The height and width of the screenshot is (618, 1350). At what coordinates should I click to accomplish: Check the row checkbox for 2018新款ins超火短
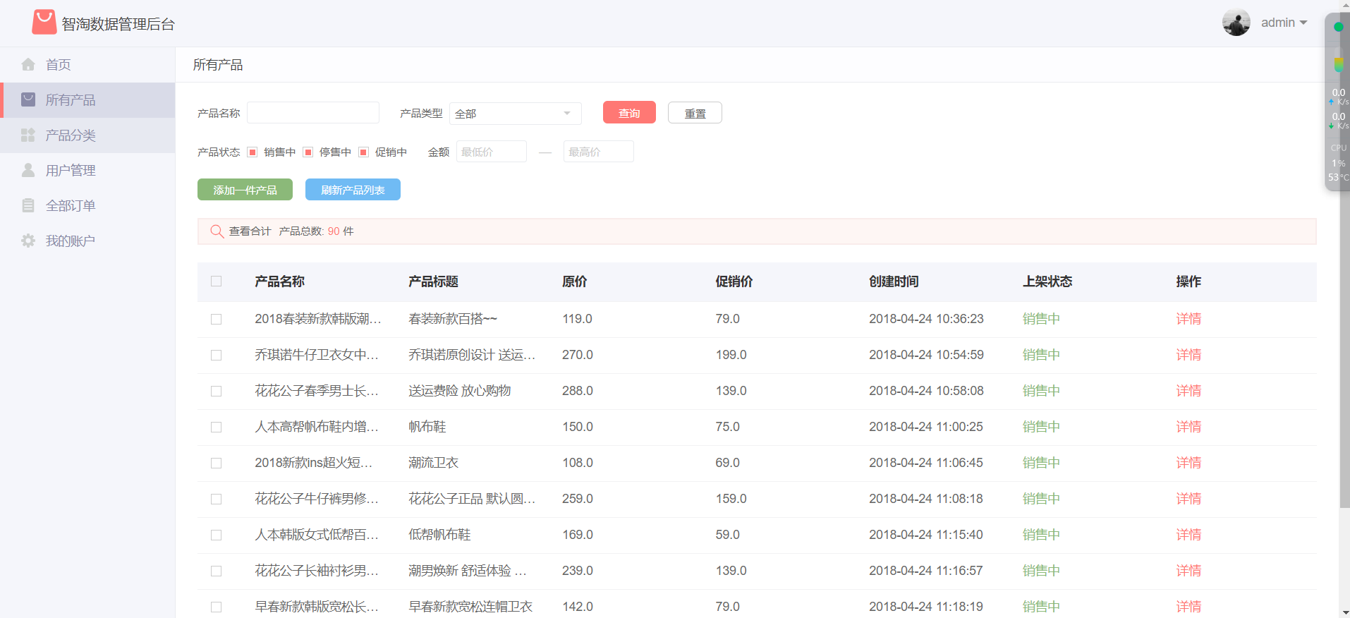(216, 463)
